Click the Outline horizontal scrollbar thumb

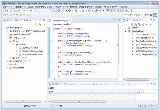coord(137,79)
